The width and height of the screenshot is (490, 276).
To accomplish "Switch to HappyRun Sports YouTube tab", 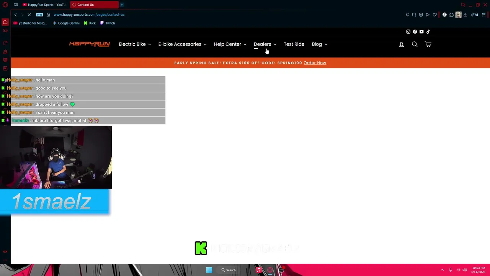I will [45, 5].
